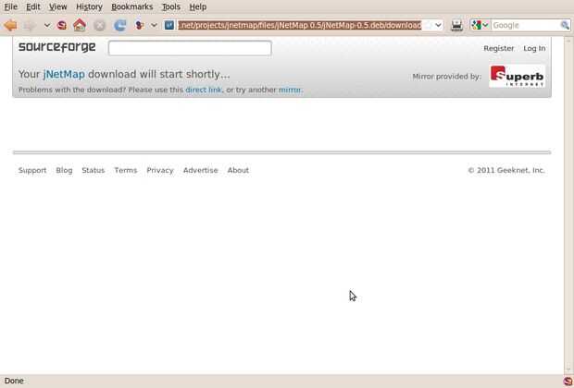Use the direct link to download
574x388 pixels.
pyautogui.click(x=204, y=90)
